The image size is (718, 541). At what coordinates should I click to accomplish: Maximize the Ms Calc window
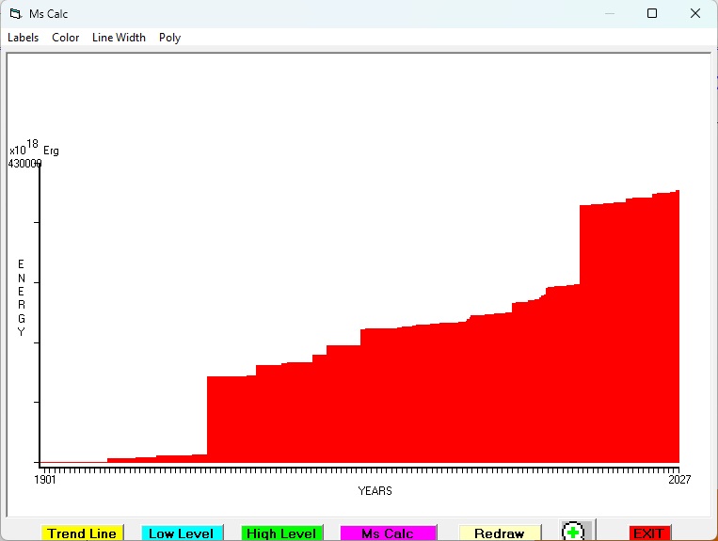tap(652, 13)
